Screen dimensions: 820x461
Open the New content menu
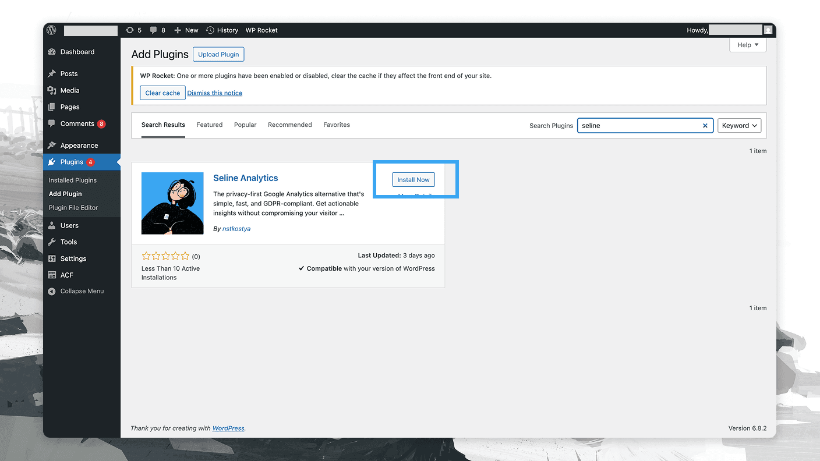coord(186,30)
